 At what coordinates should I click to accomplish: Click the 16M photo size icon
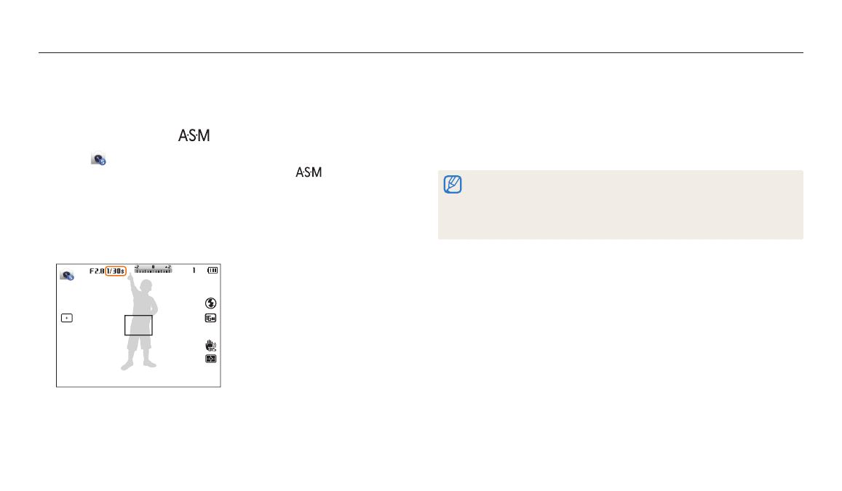click(x=211, y=318)
